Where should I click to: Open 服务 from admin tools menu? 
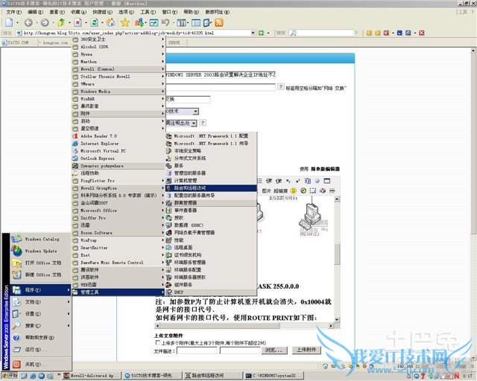click(x=211, y=166)
